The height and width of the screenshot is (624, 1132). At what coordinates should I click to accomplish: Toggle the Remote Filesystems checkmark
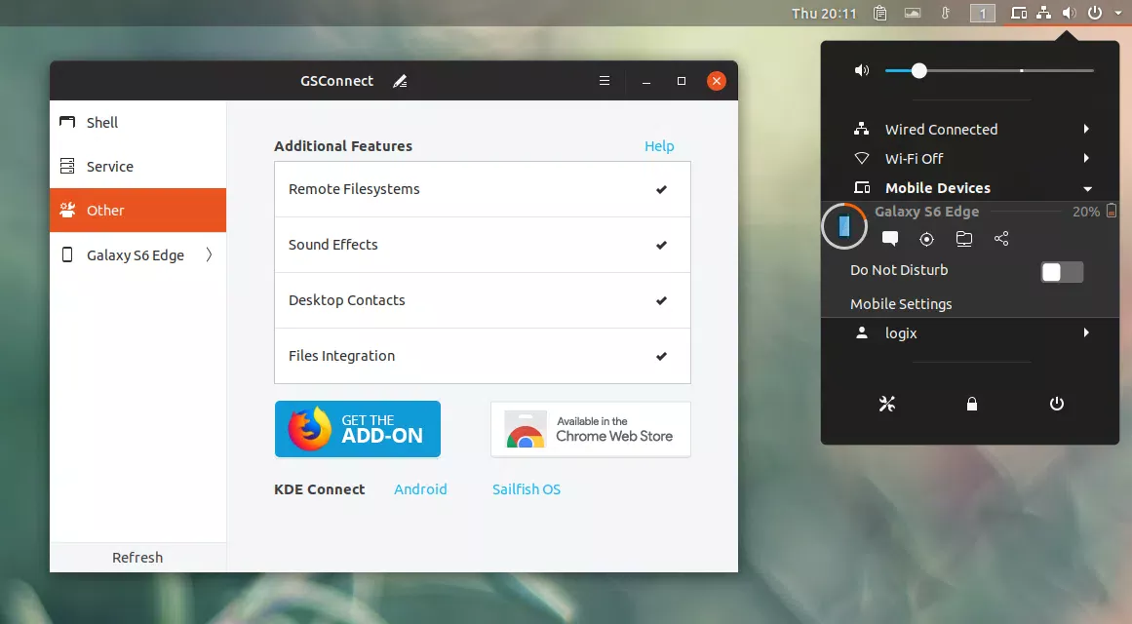[x=661, y=189]
